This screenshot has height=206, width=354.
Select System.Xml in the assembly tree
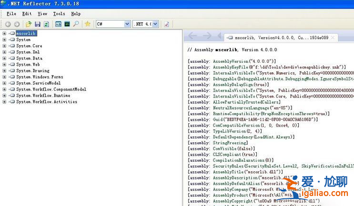point(28,52)
